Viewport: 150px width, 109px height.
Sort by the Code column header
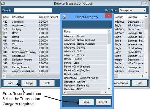click(x=6, y=17)
